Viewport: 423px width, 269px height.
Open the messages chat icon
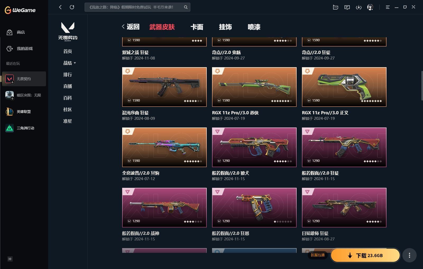point(347,7)
